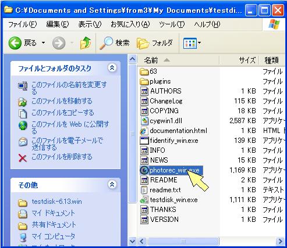Select the testdisk_win.exe disk icon

coord(144,200)
